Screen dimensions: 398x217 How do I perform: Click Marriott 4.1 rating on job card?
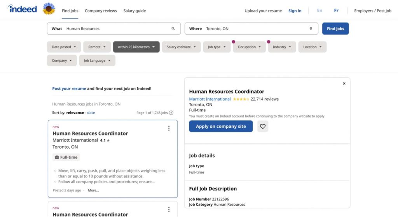(x=105, y=141)
